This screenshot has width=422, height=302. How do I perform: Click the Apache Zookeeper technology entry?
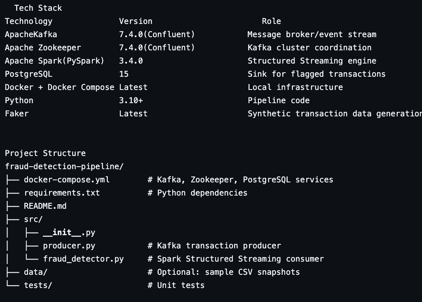[x=43, y=47]
